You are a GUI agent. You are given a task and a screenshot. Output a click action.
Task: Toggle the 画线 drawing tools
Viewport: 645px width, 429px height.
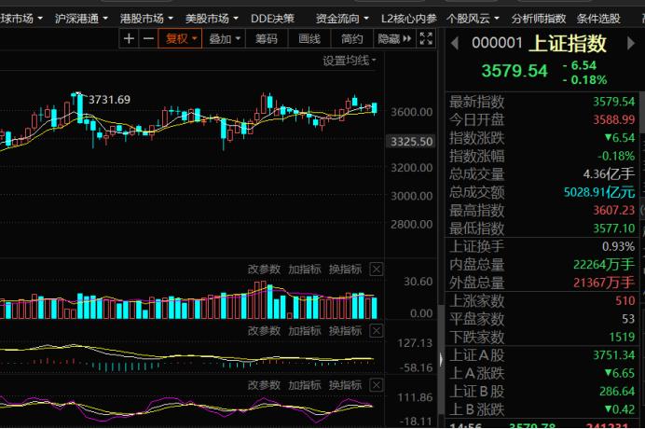(x=309, y=38)
